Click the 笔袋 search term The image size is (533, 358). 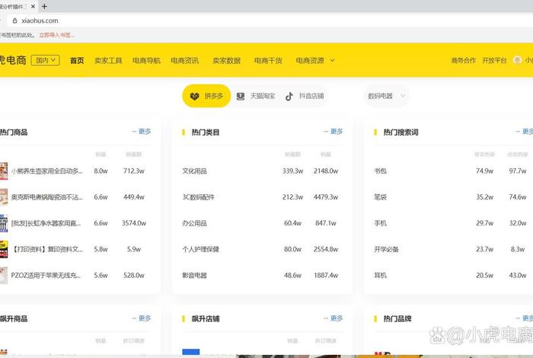[381, 197]
